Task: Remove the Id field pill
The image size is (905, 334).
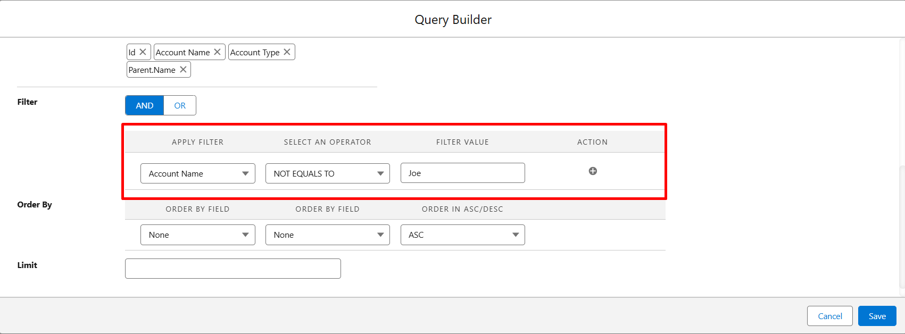Action: (143, 52)
